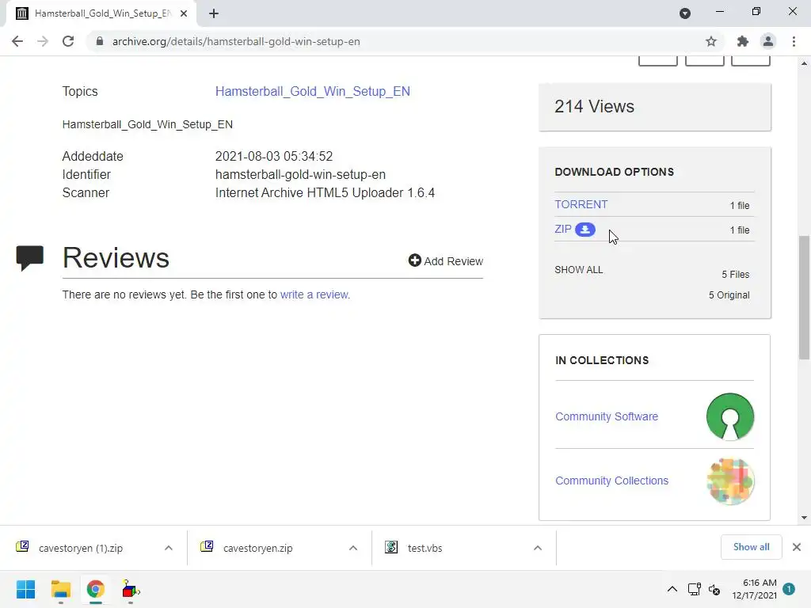Image resolution: width=811 pixels, height=608 pixels.
Task: Click Show all downloads button
Action: pyautogui.click(x=751, y=547)
